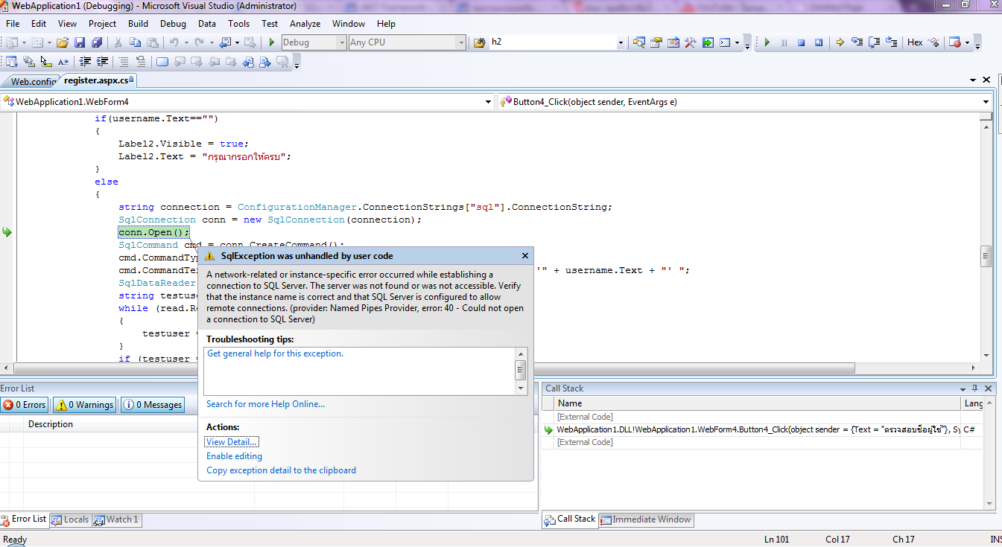Click the Enable editing link
The image size is (1002, 547).
(x=234, y=456)
